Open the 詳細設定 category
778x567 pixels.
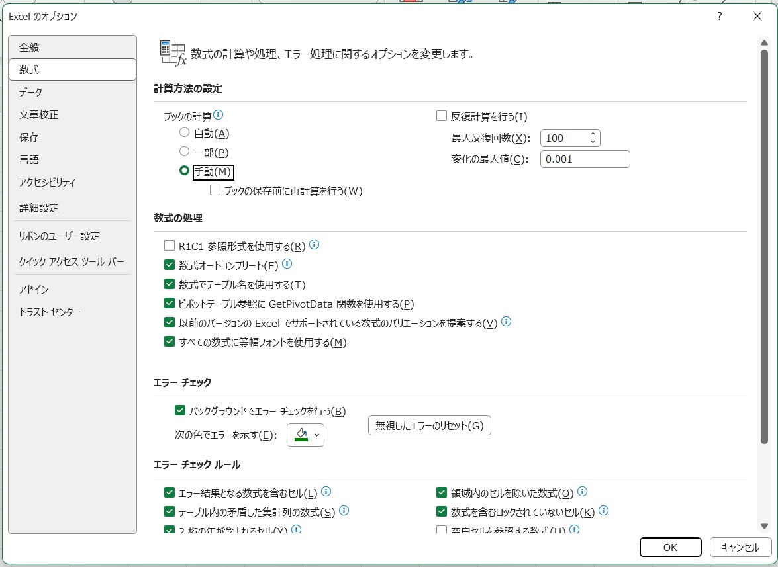coord(72,208)
